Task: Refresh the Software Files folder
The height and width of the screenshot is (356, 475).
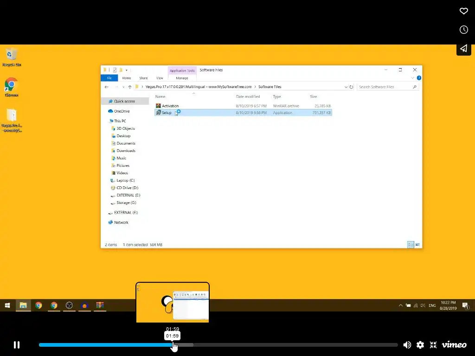Action: (x=352, y=87)
